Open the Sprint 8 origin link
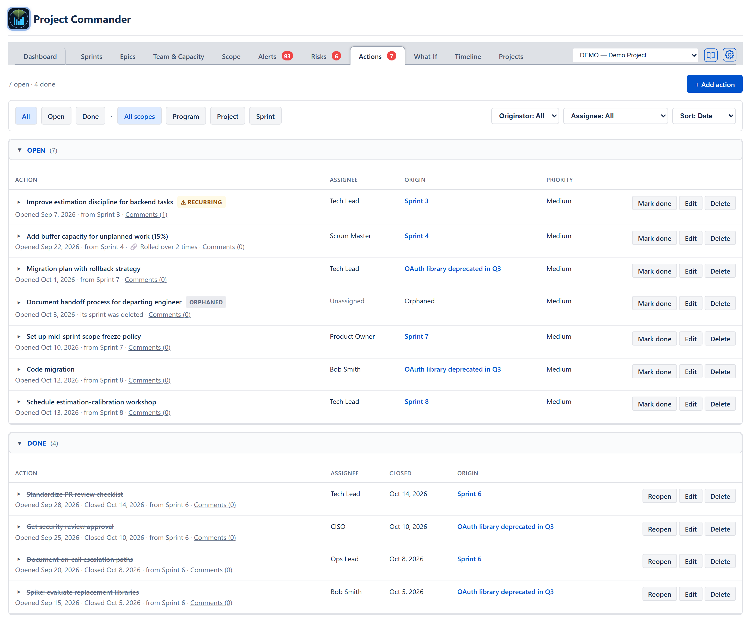 click(x=416, y=401)
